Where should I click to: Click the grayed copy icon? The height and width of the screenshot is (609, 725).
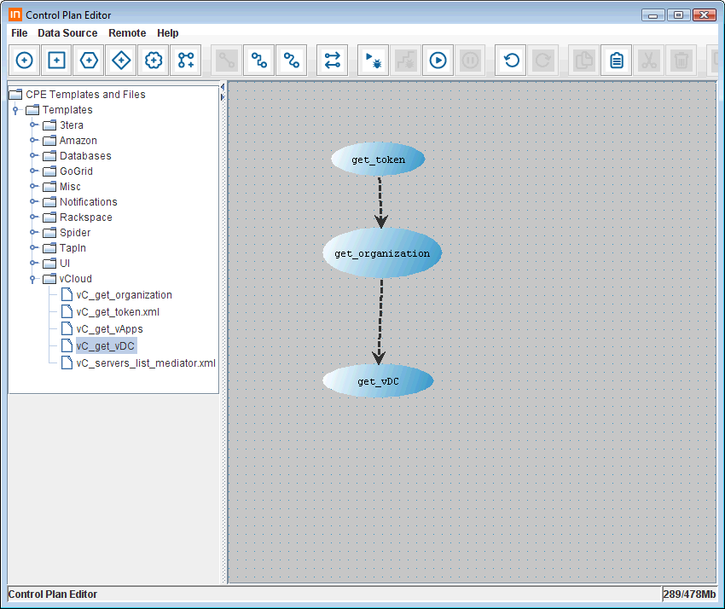(584, 61)
